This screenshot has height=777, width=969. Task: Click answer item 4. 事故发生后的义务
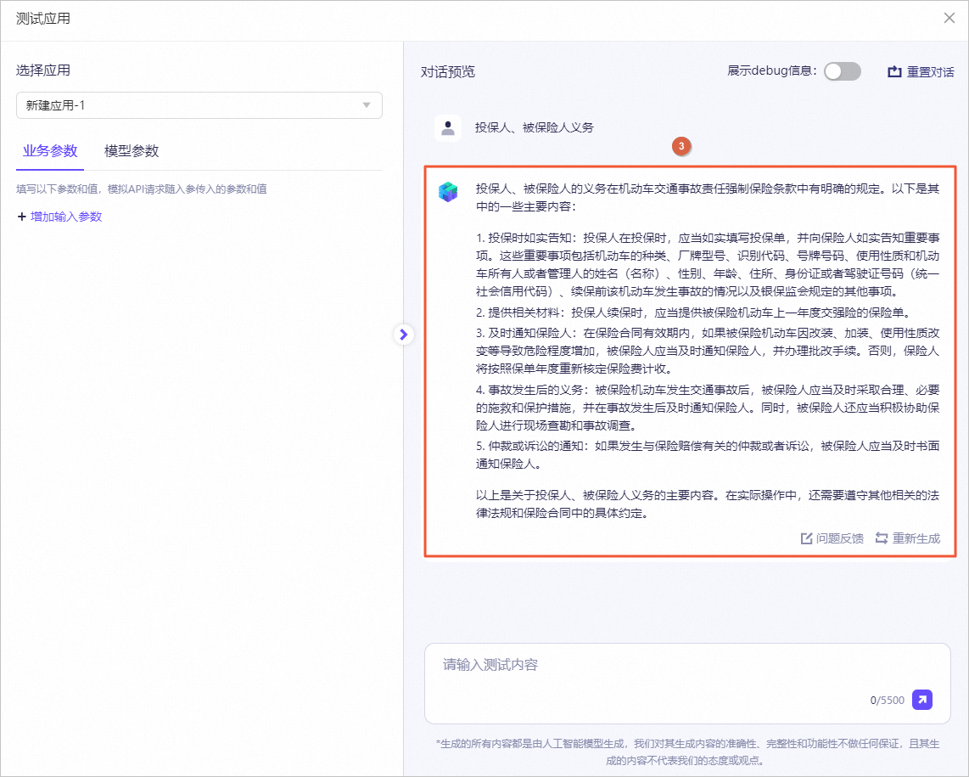click(x=708, y=408)
